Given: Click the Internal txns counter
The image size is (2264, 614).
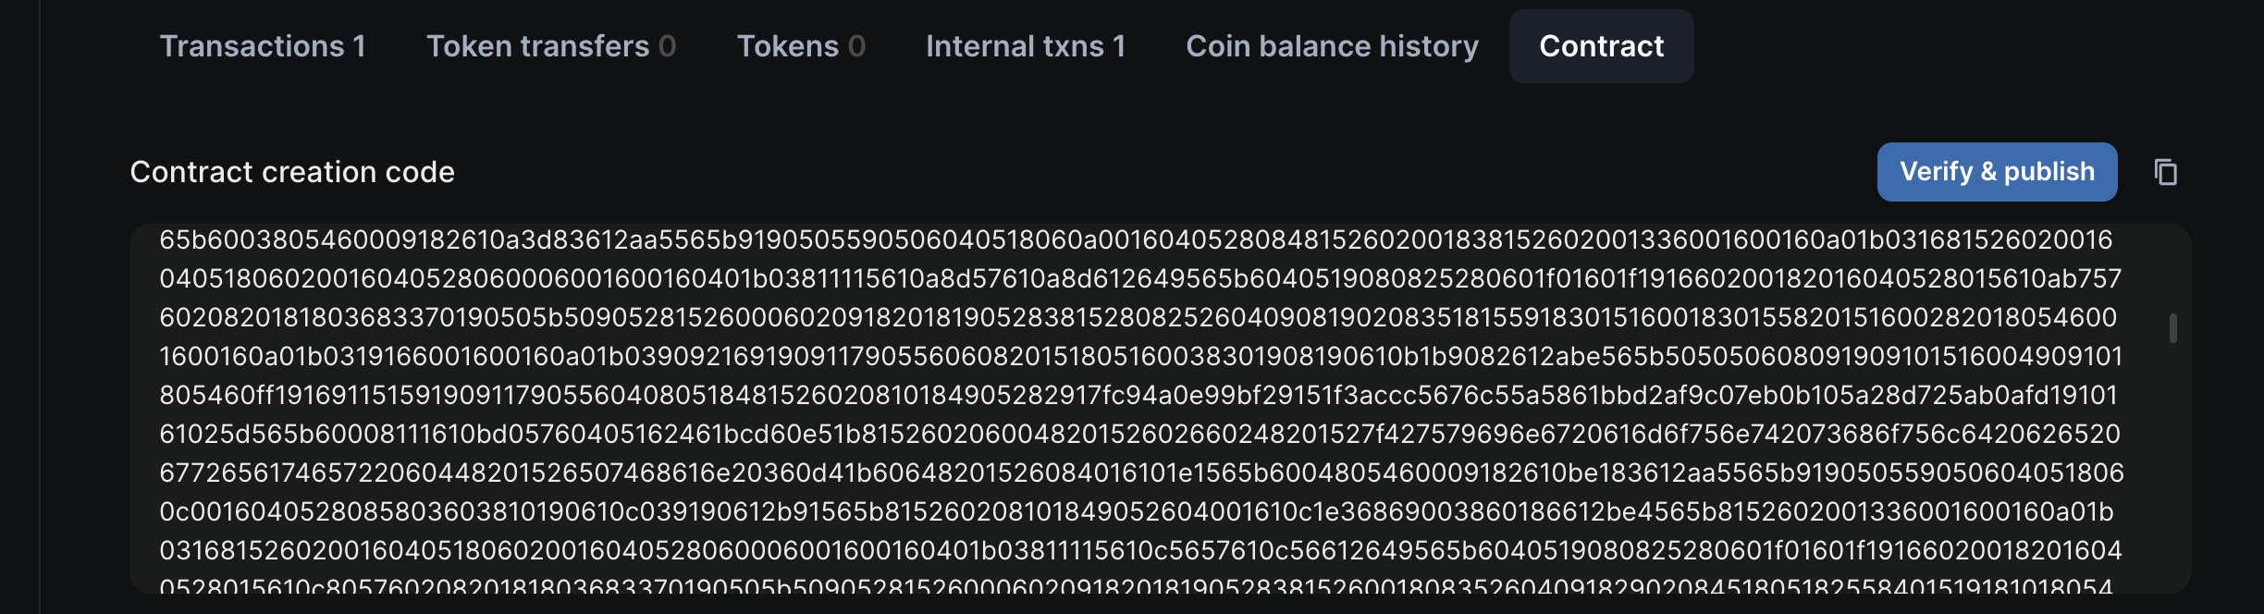Looking at the screenshot, I should (1118, 45).
